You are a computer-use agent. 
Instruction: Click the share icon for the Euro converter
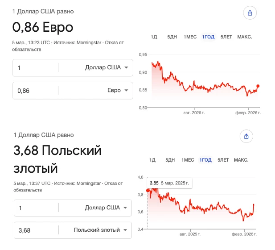tap(250, 13)
